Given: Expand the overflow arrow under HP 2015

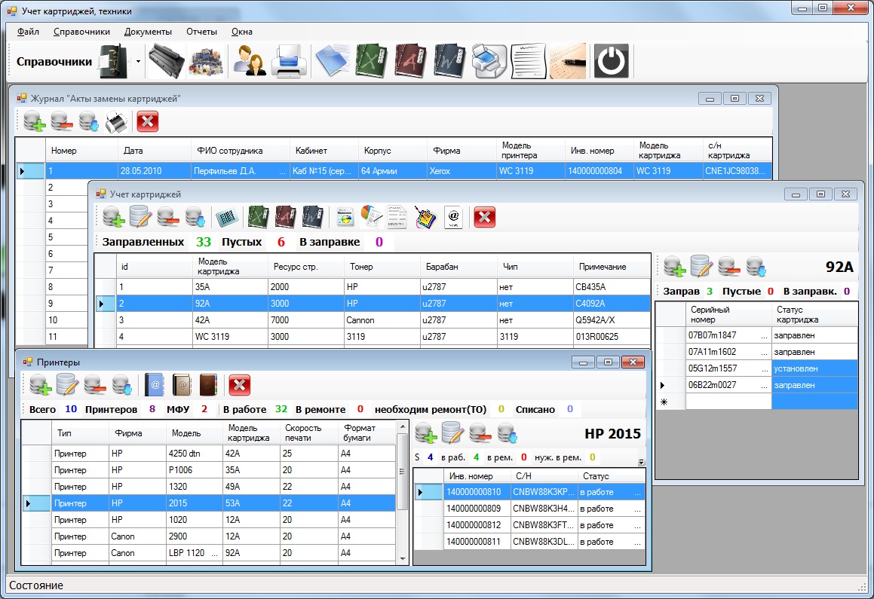Looking at the screenshot, I should click(641, 462).
